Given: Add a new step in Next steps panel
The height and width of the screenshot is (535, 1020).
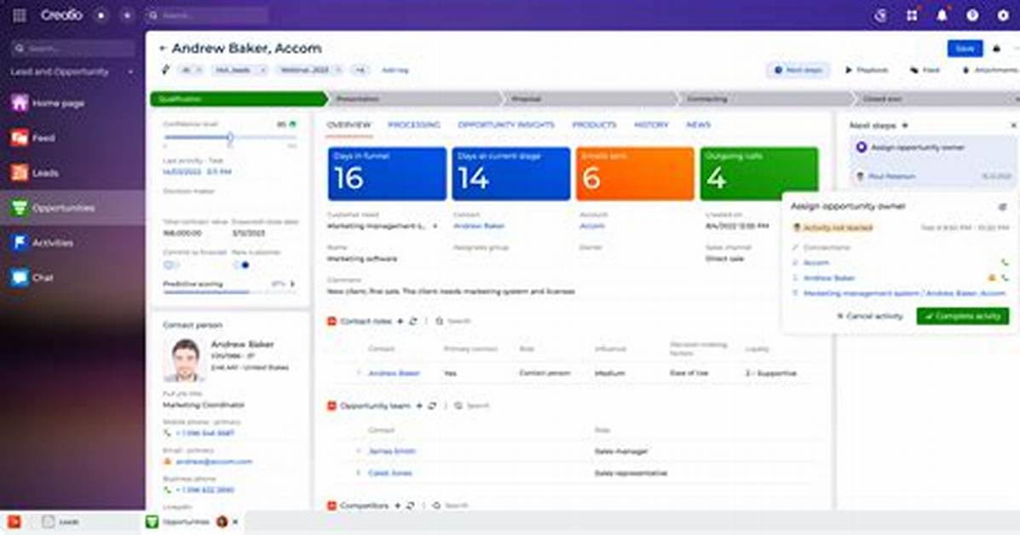Looking at the screenshot, I should tap(905, 125).
